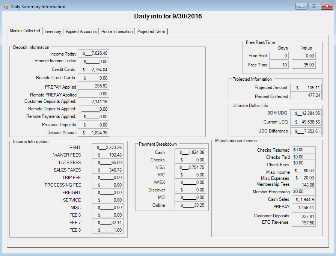This screenshot has height=256, width=336.
Task: Switch to the Inventory tab
Action: tap(53, 32)
